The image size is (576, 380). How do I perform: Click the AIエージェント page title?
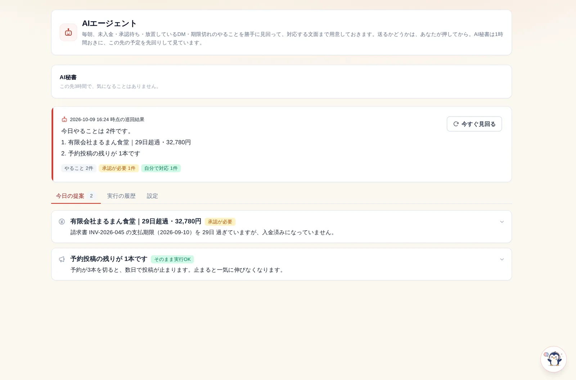109,23
